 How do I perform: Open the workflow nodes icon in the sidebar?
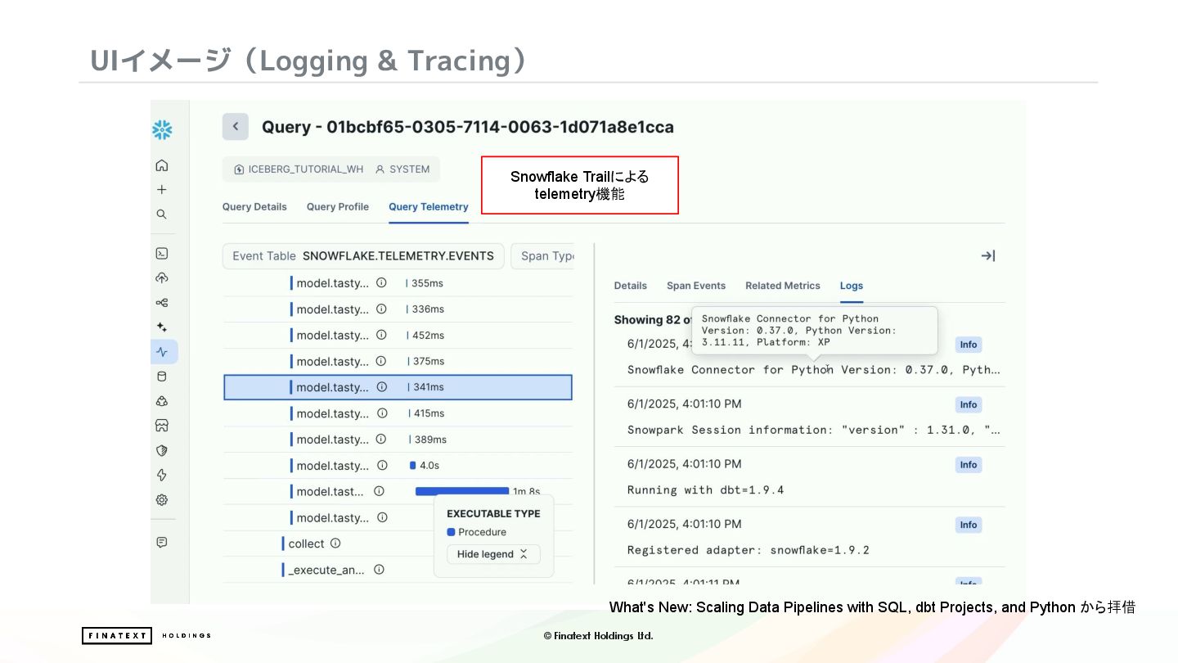tap(162, 303)
